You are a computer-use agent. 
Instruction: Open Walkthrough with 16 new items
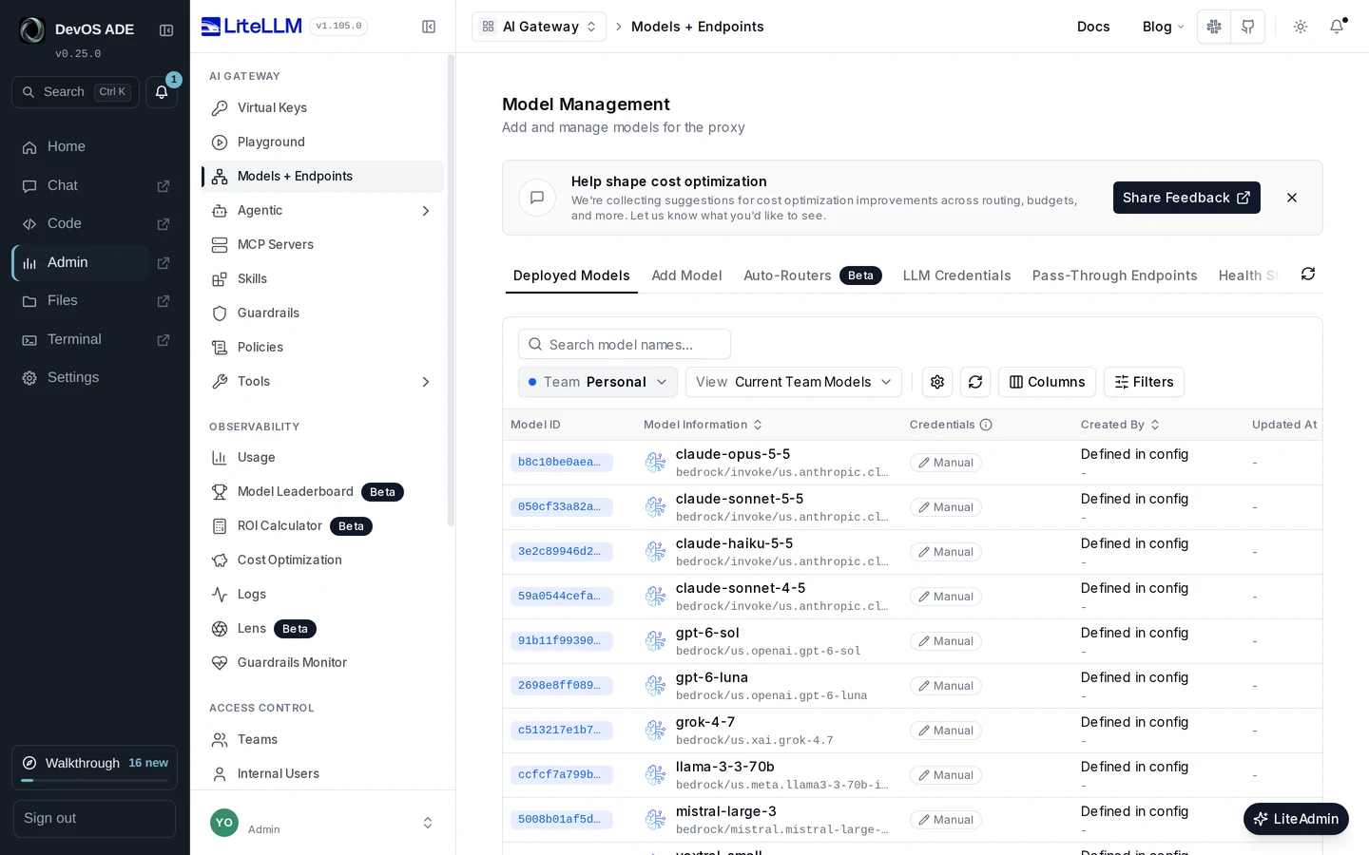(x=94, y=767)
